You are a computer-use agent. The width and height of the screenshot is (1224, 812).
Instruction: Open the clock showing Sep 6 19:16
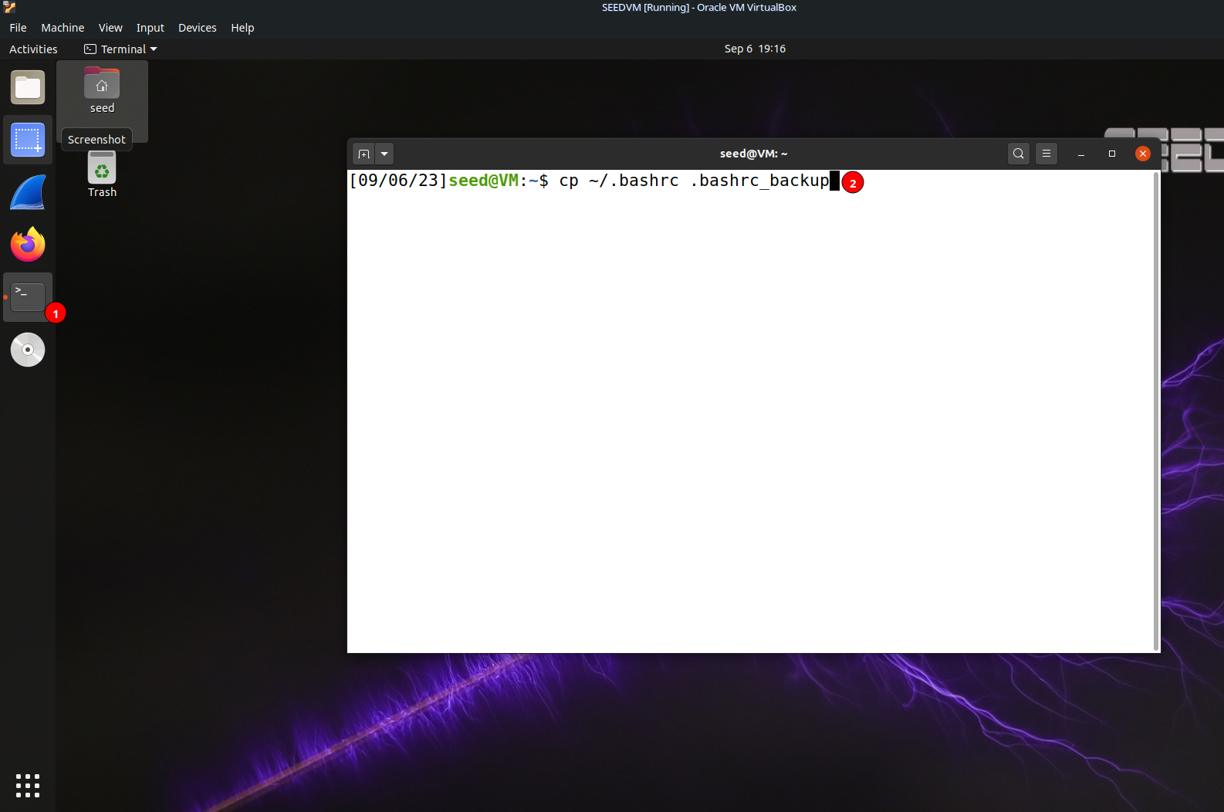coord(754,49)
